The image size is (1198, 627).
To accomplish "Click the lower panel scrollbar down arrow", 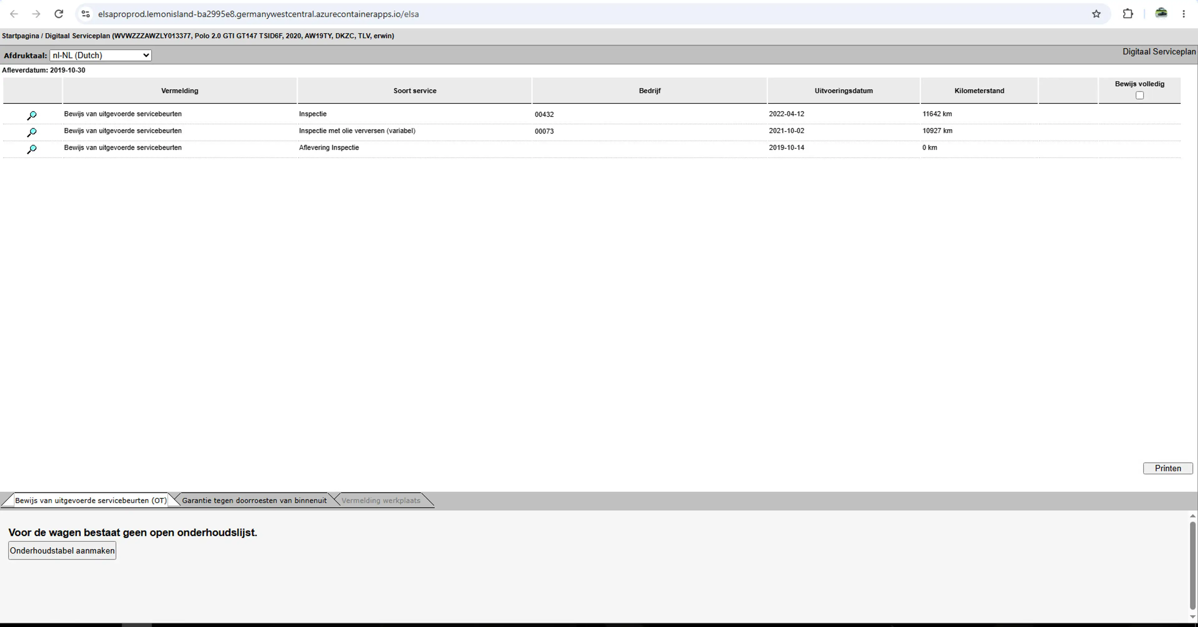I will tap(1192, 617).
